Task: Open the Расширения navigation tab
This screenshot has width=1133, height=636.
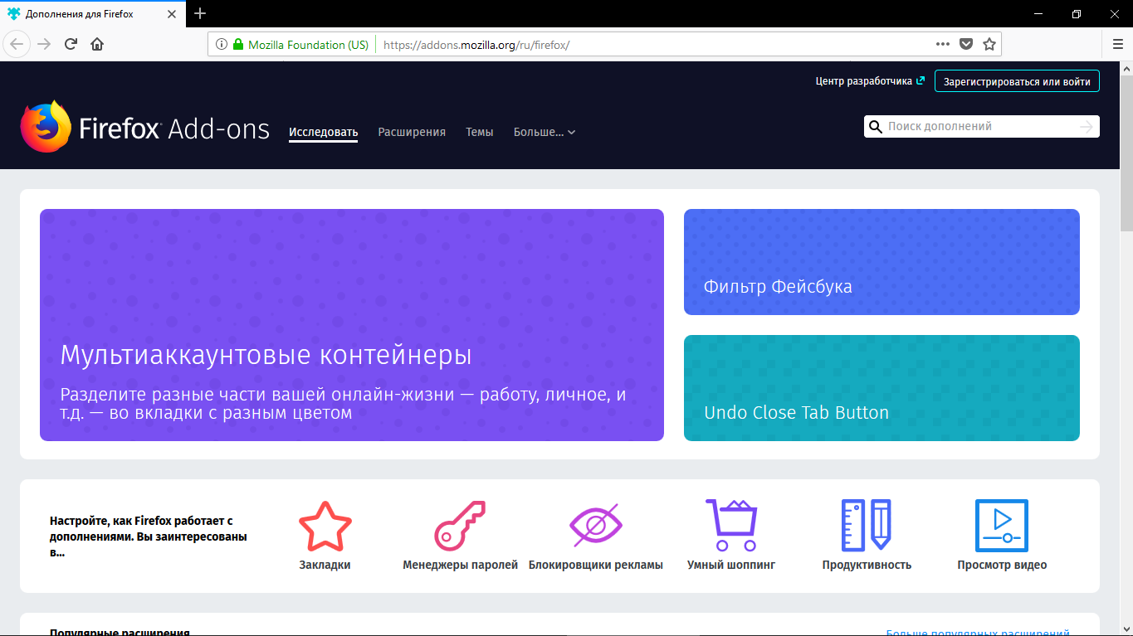Action: 412,132
